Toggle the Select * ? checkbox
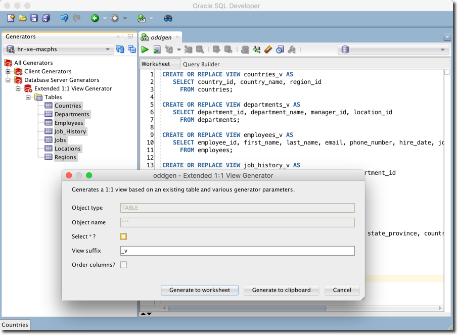Image resolution: width=458 pixels, height=335 pixels. (x=123, y=236)
